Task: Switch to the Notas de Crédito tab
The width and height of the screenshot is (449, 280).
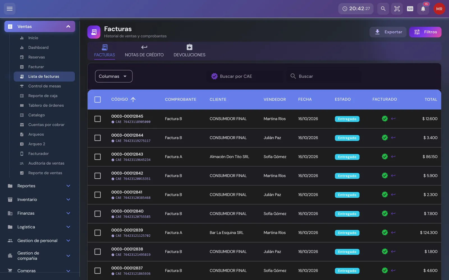Action: pyautogui.click(x=144, y=51)
